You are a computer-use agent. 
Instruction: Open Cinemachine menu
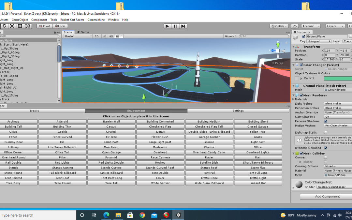click(96, 20)
